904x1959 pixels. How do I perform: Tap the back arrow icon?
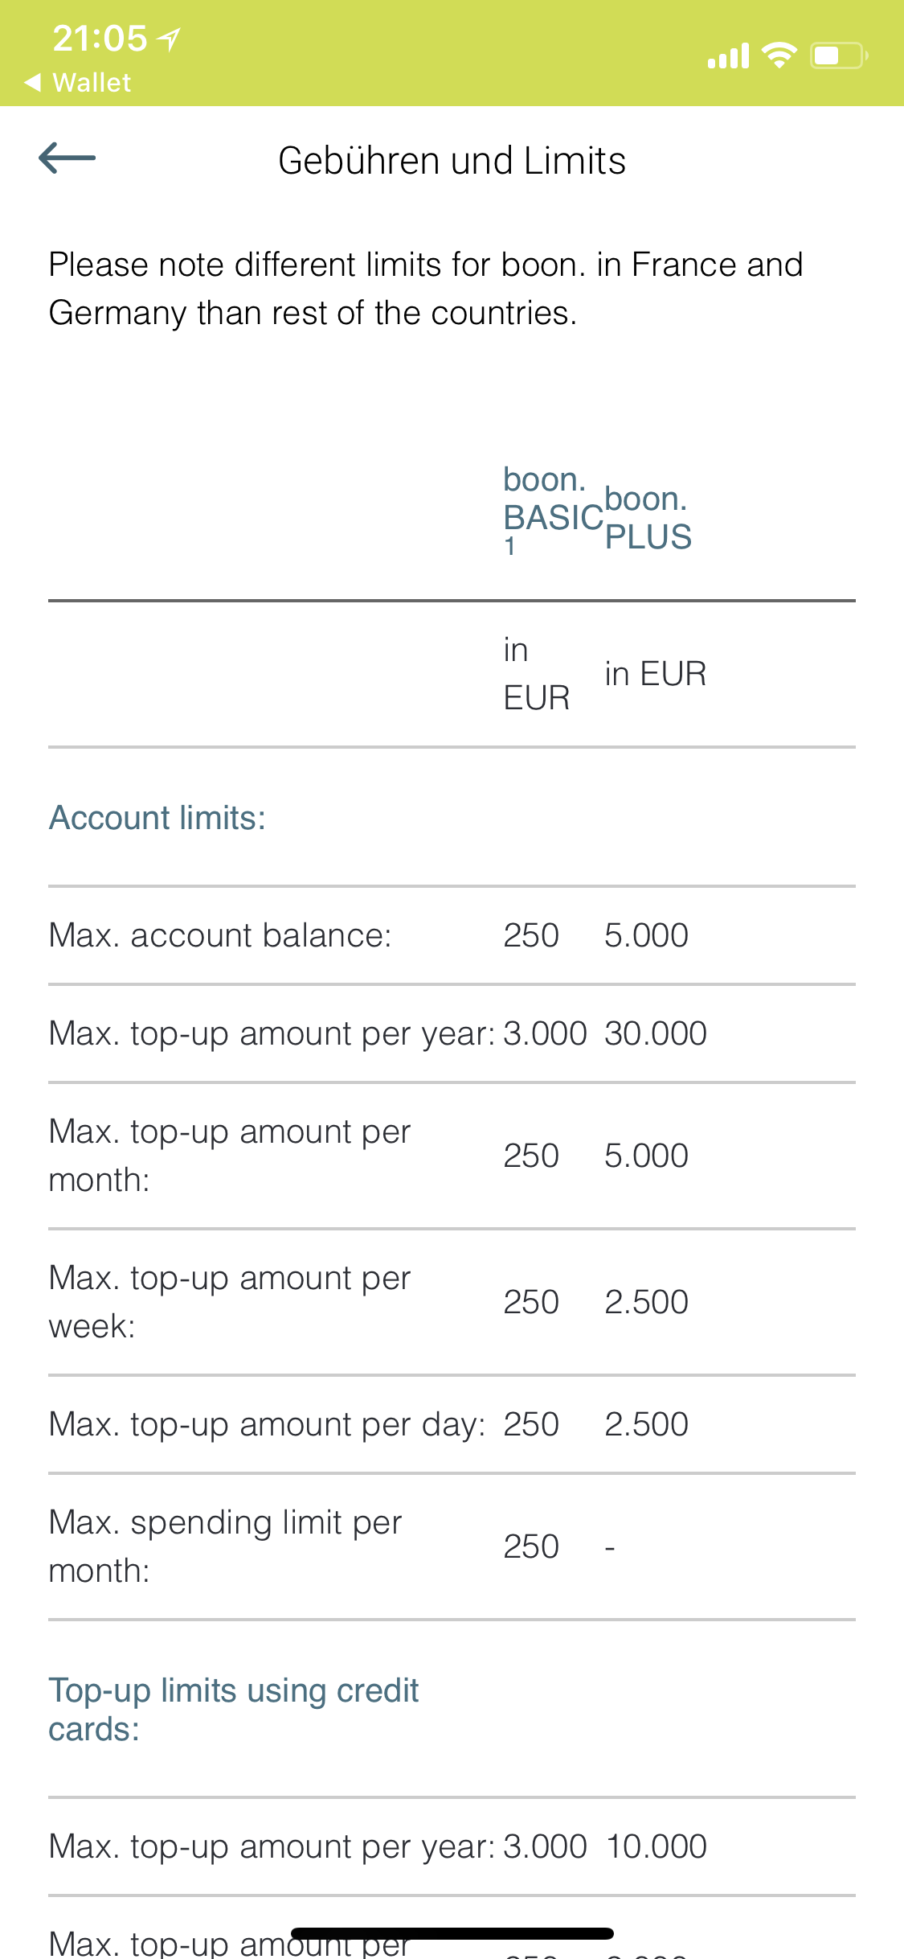coord(67,158)
